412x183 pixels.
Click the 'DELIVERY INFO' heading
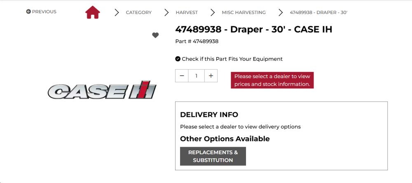(209, 115)
